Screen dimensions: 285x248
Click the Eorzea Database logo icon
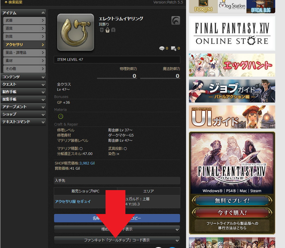click(175, 20)
